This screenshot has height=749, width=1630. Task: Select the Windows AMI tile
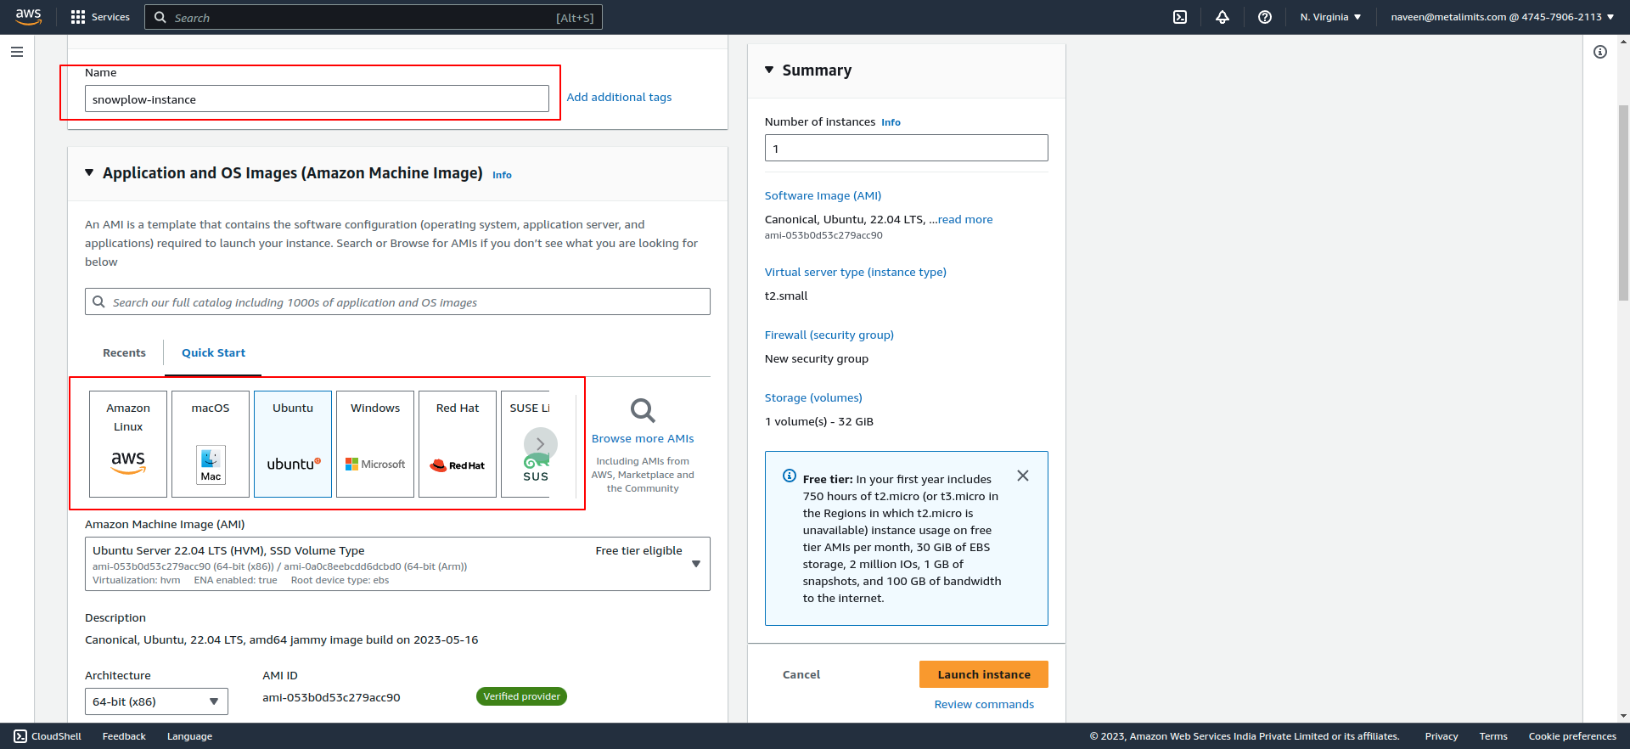[x=375, y=444]
